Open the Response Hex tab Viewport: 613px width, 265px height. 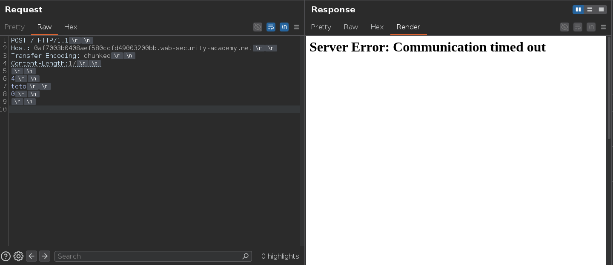[x=377, y=27]
